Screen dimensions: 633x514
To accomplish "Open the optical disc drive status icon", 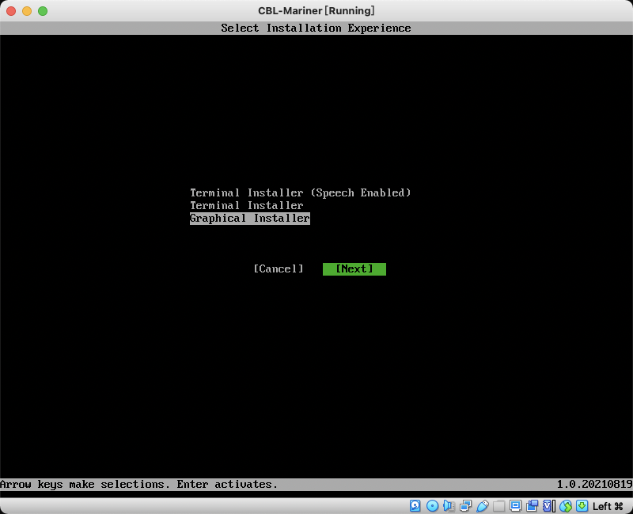I will pos(432,505).
